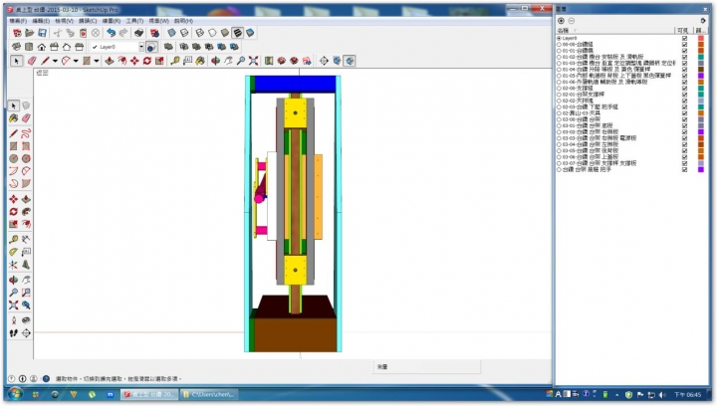Select the Move tool in the top toolbar
The width and height of the screenshot is (717, 406).
tap(134, 61)
